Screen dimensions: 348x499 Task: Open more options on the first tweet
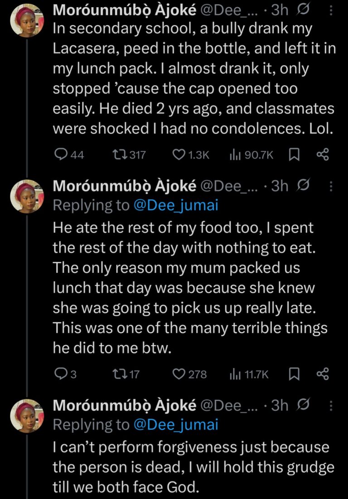330,10
